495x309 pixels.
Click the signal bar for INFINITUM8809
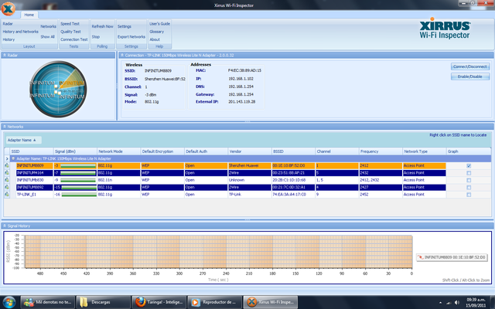pyautogui.click(x=78, y=165)
